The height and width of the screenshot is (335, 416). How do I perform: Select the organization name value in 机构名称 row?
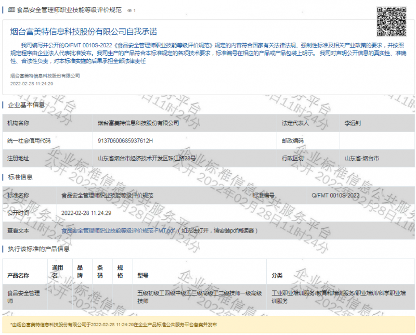(138, 123)
